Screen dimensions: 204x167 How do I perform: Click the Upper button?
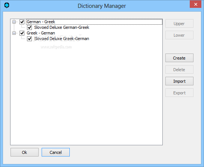(x=179, y=24)
